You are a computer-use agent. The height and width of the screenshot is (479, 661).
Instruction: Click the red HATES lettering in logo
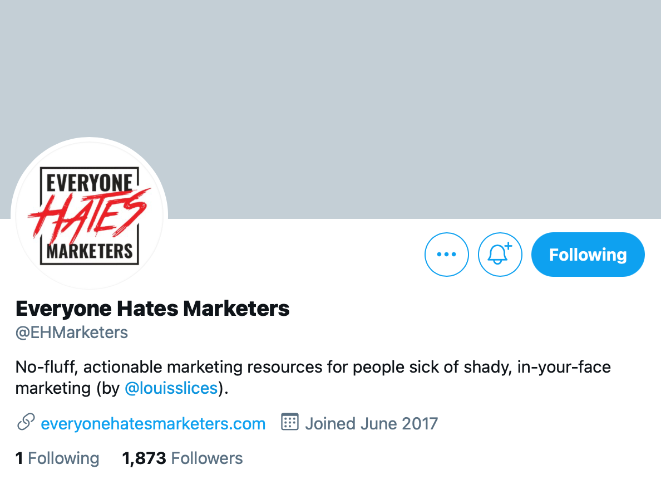90,213
